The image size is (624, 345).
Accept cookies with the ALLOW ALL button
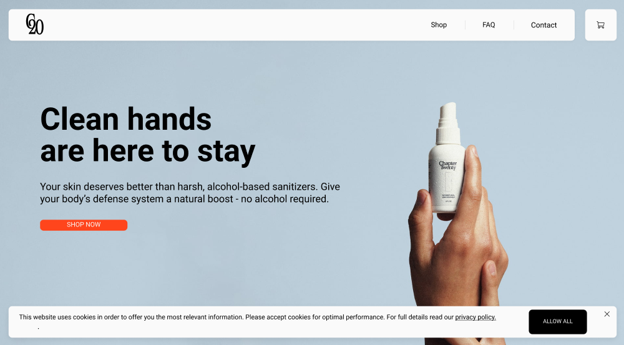[557, 321]
